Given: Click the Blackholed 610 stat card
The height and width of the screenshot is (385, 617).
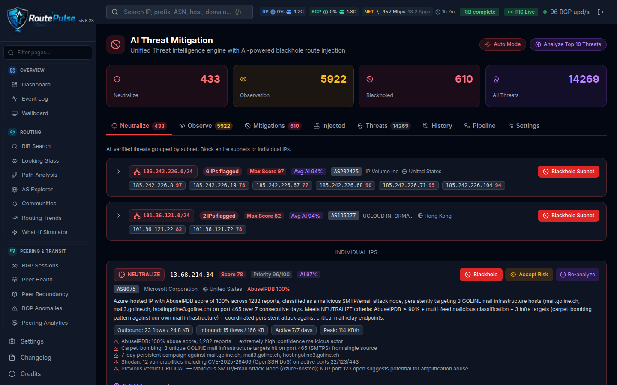Looking at the screenshot, I should (x=419, y=86).
